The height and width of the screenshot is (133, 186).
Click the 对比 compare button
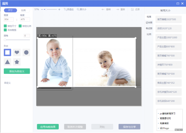point(102,127)
